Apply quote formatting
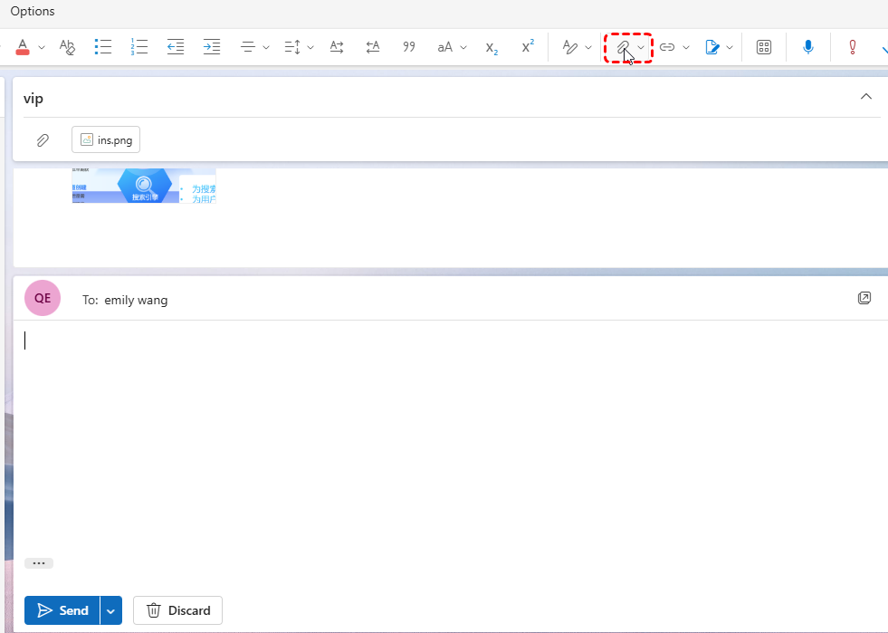Screen dimensions: 888x633 pos(409,47)
